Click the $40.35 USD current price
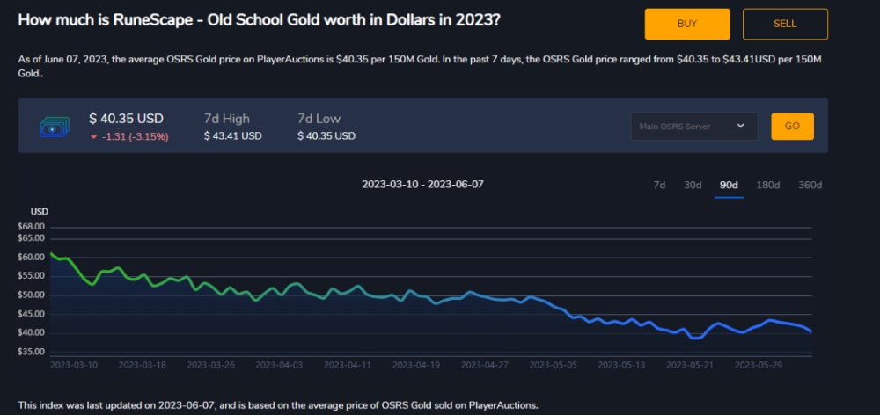The image size is (880, 415). coord(126,118)
